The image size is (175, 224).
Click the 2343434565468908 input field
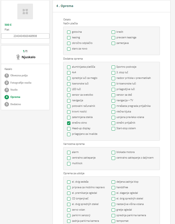tap(25, 36)
